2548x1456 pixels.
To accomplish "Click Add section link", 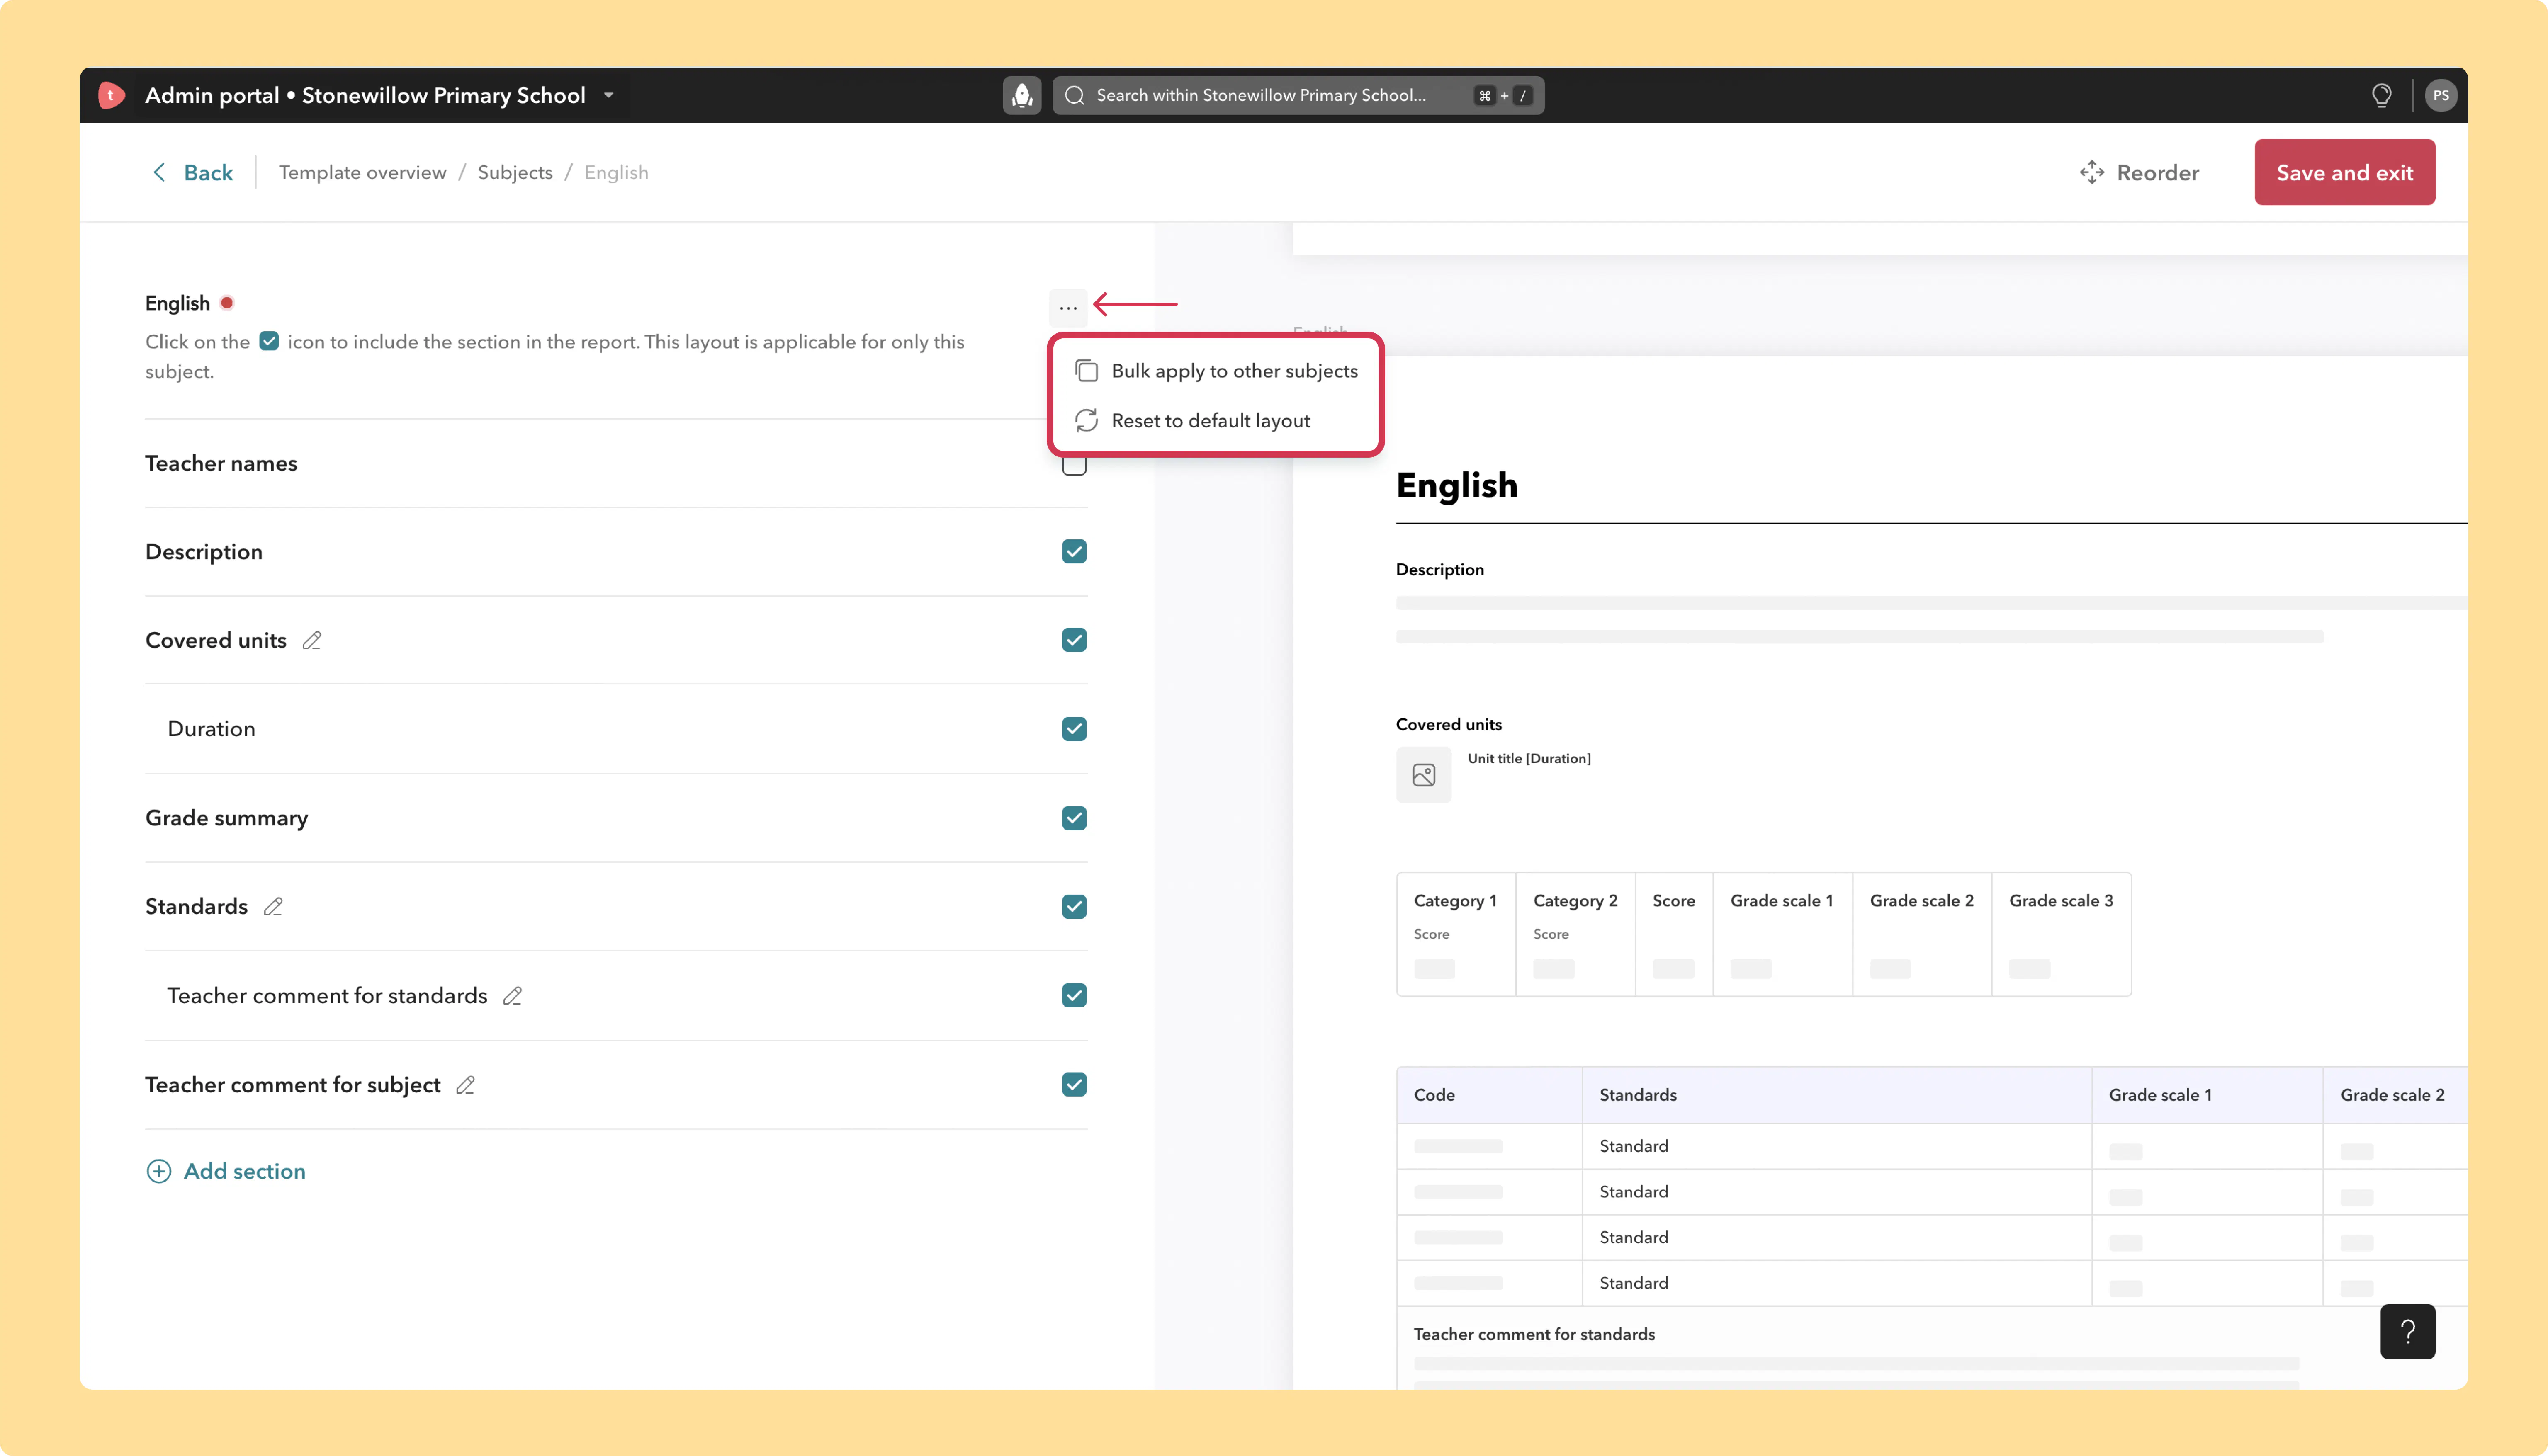I will click(226, 1171).
